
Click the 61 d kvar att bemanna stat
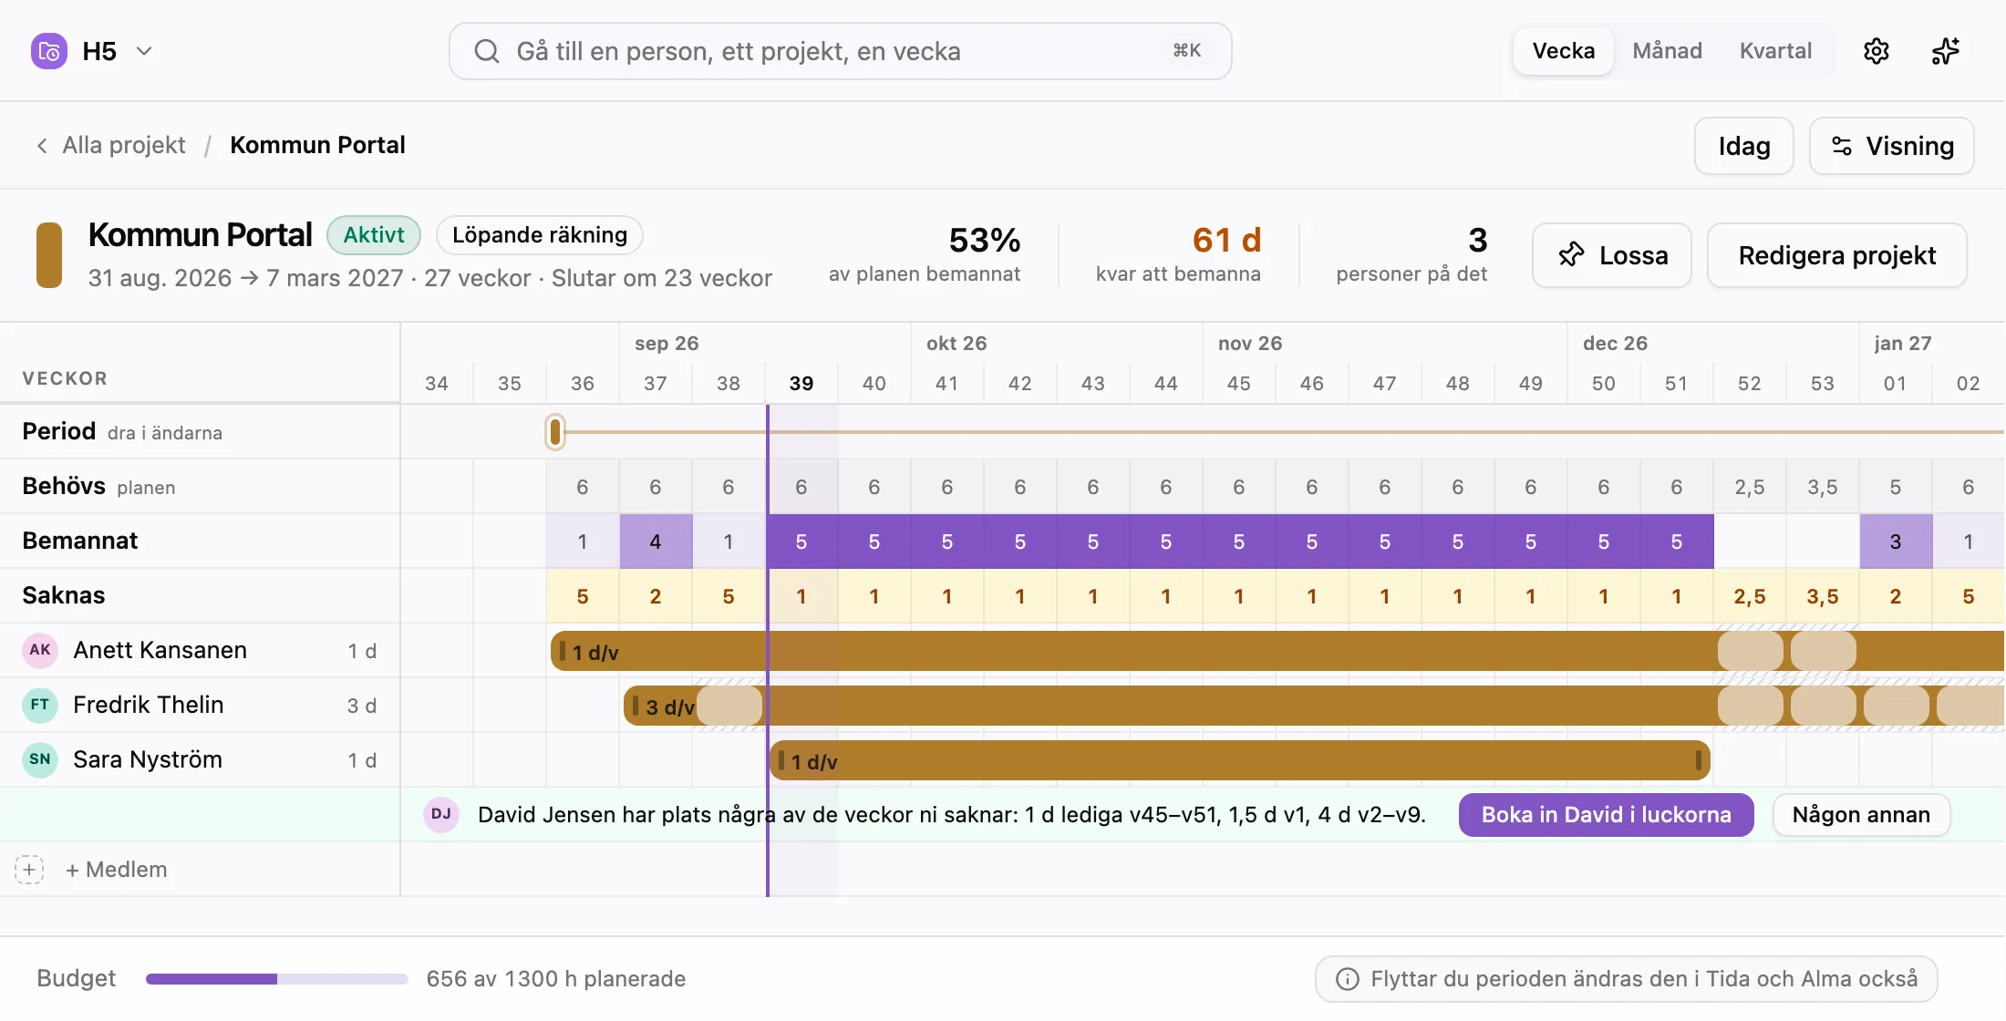[1178, 253]
